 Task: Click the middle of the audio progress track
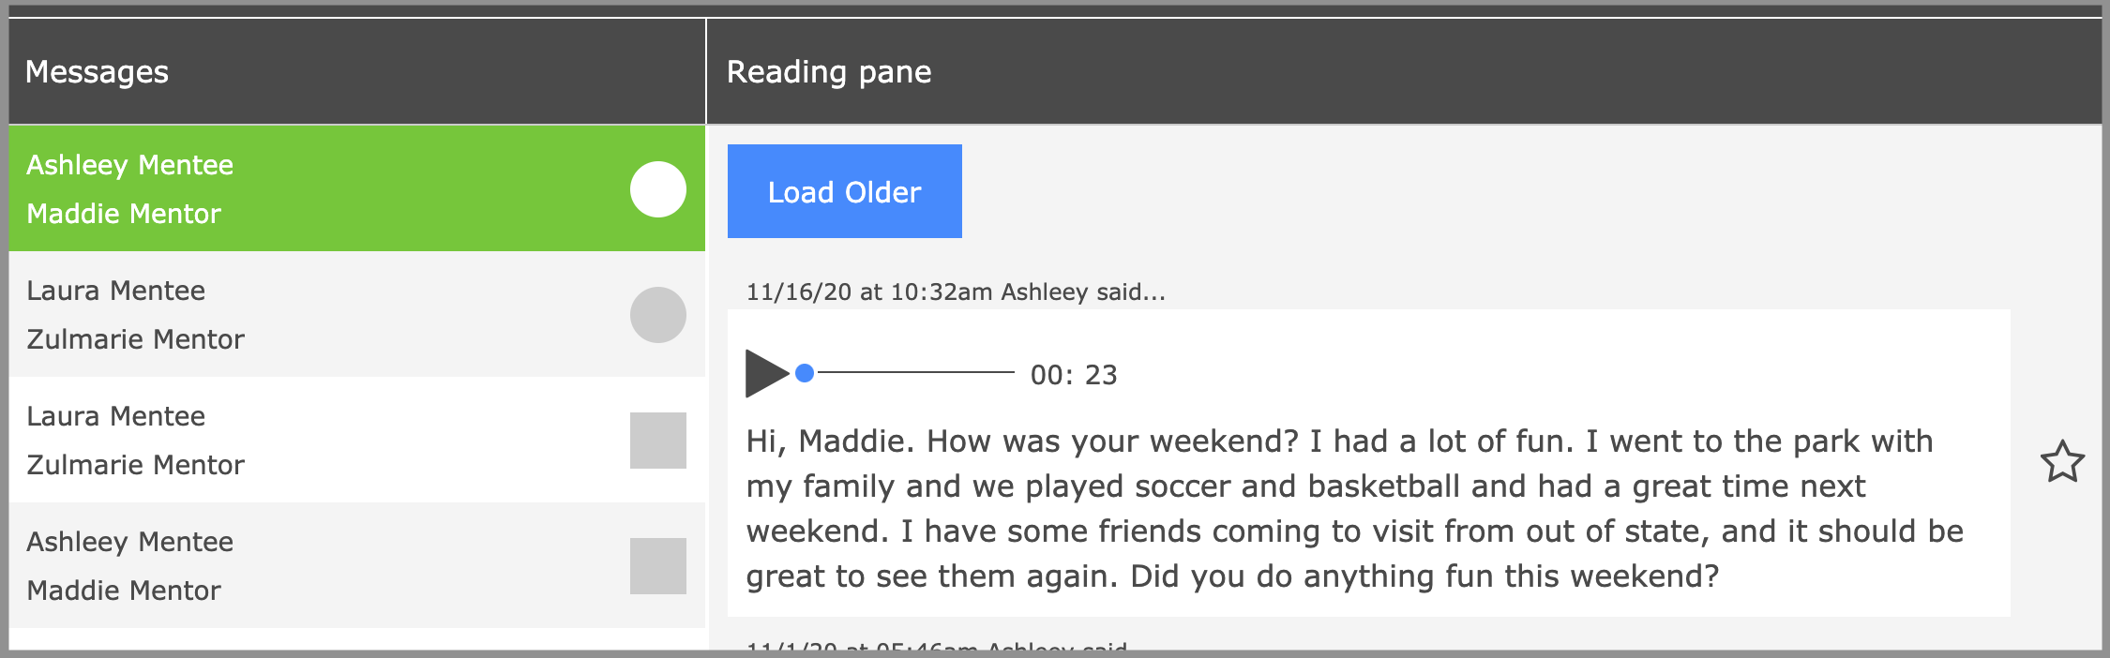tap(915, 373)
